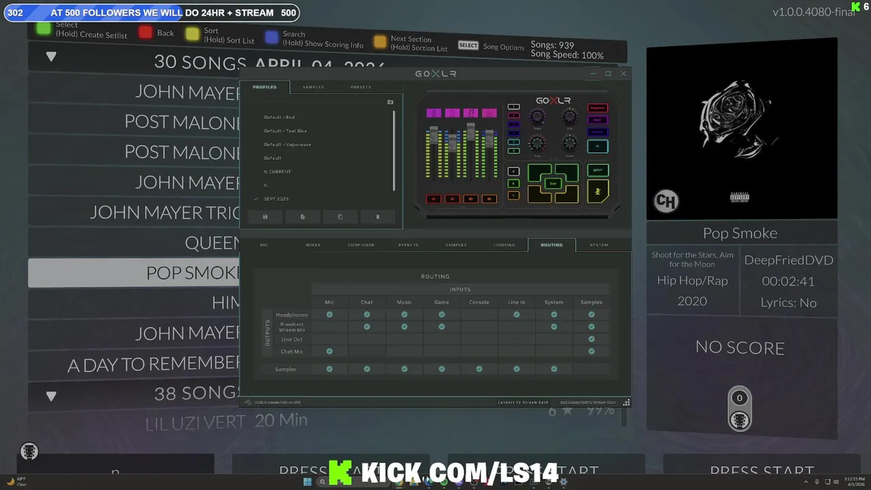The width and height of the screenshot is (871, 490).
Task: Toggle Game to Sampler routing
Action: [442, 369]
